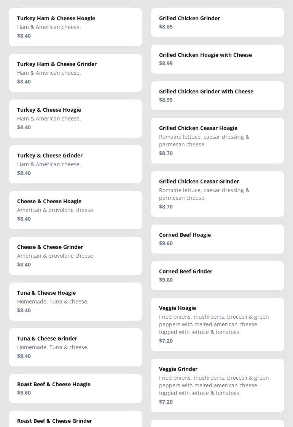Select the Tuna & Cheese Grinder card
The width and height of the screenshot is (293, 427).
(75, 347)
